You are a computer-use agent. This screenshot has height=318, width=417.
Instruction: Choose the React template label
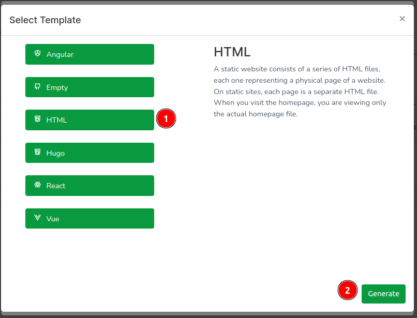click(x=56, y=186)
